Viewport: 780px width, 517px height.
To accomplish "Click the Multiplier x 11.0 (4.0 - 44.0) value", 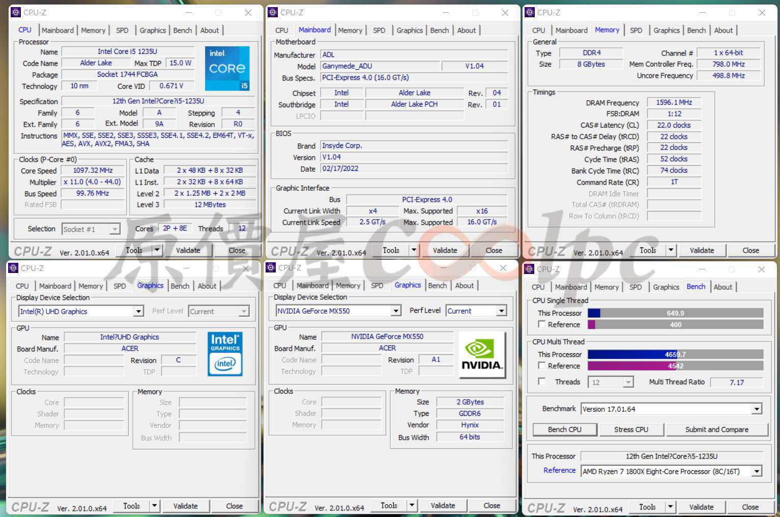I will tap(93, 181).
